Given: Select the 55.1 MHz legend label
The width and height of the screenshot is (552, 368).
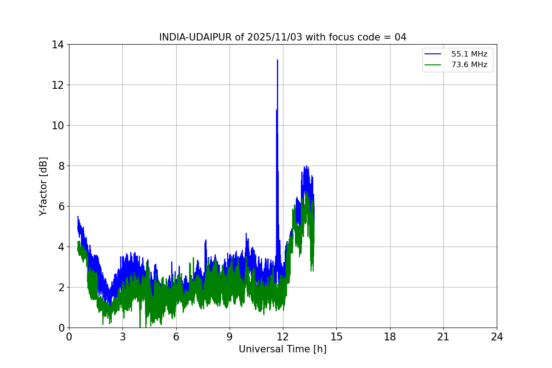Looking at the screenshot, I should [469, 54].
